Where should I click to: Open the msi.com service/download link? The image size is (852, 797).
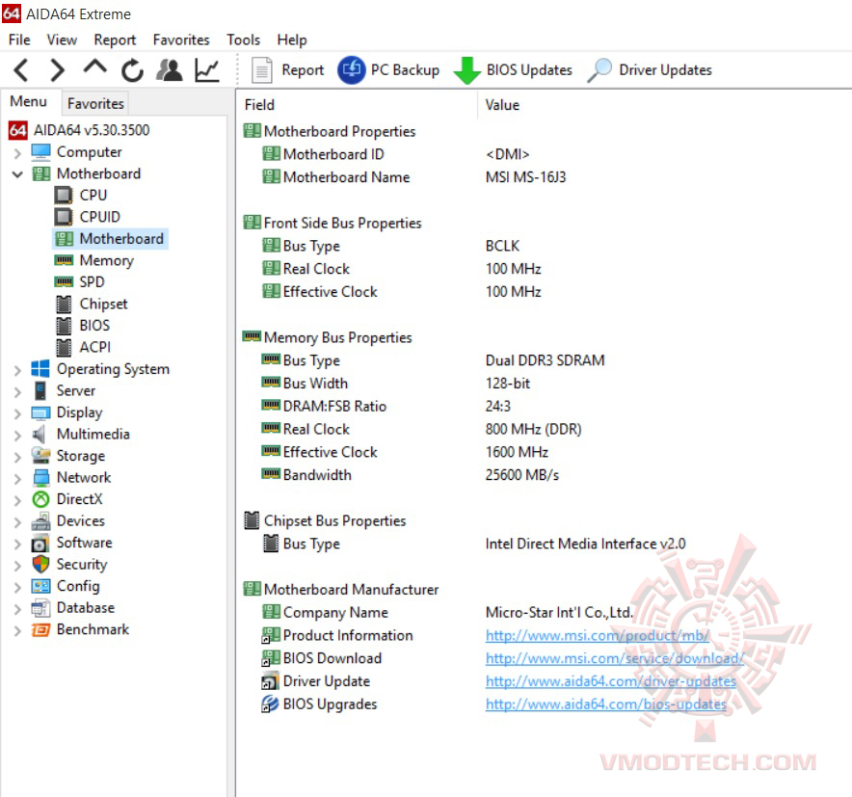(615, 658)
